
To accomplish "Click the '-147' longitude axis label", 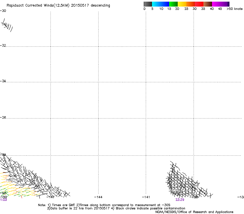I will [x=50, y=197].
